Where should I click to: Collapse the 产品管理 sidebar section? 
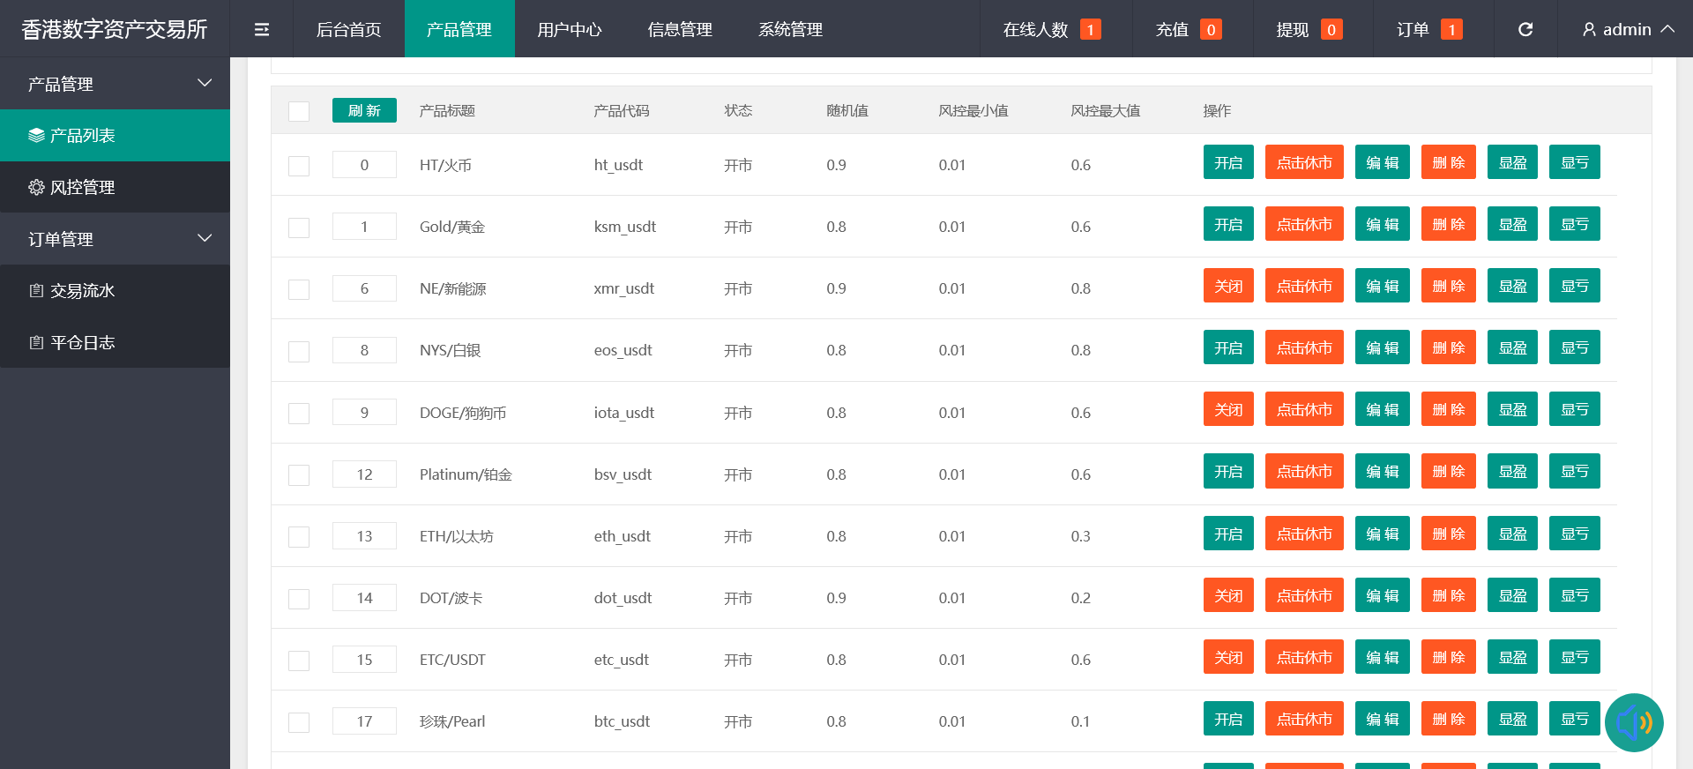pos(115,84)
